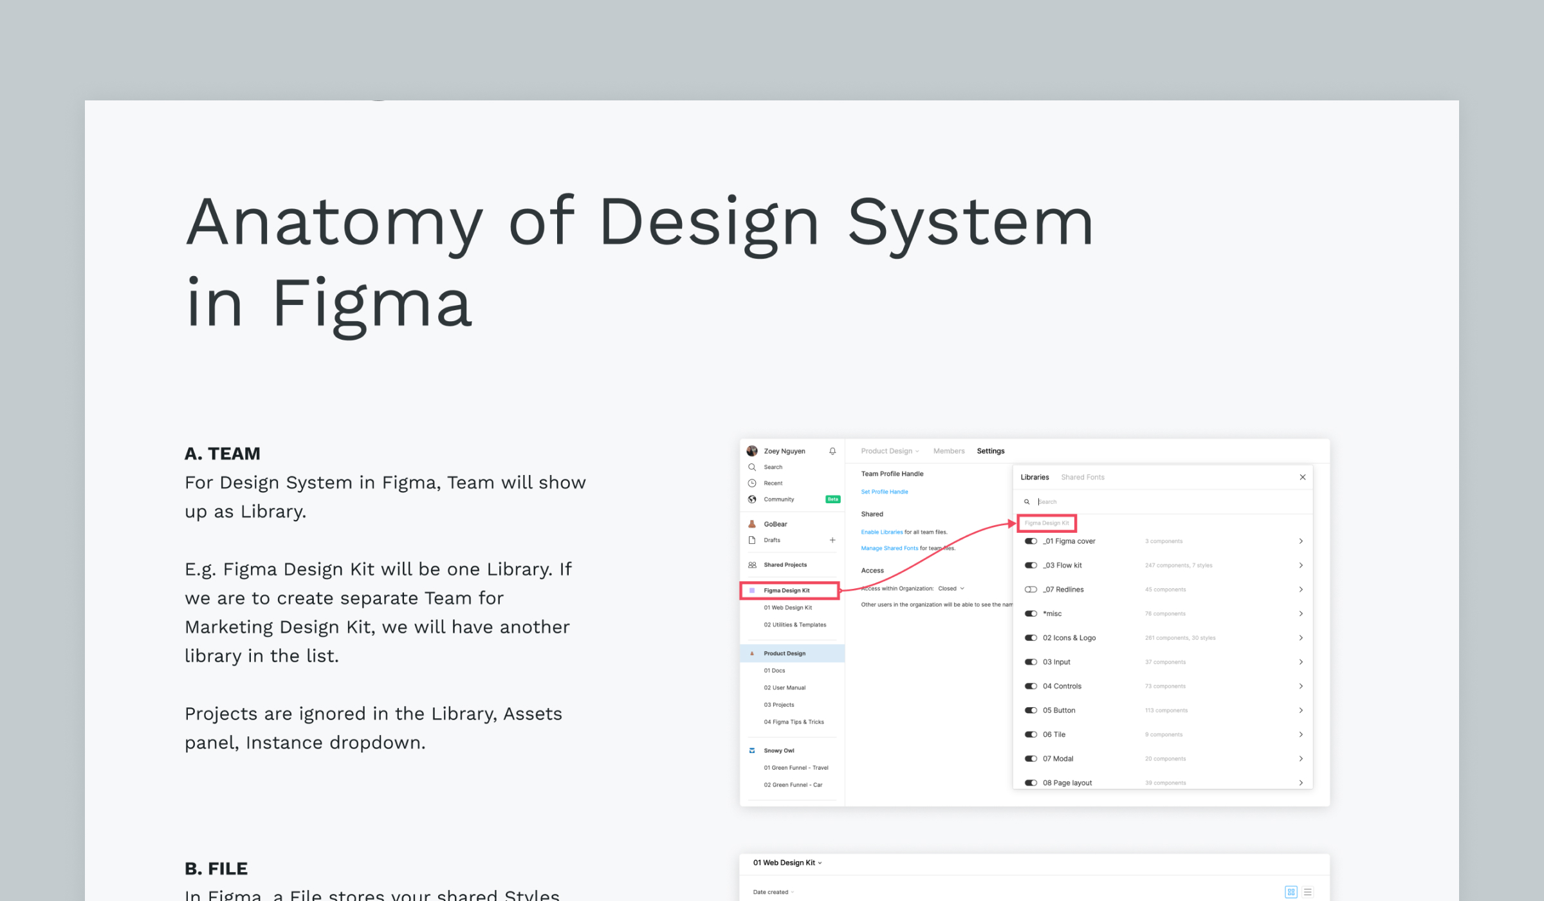Toggle the *misc library
1544x901 pixels.
coord(1031,613)
